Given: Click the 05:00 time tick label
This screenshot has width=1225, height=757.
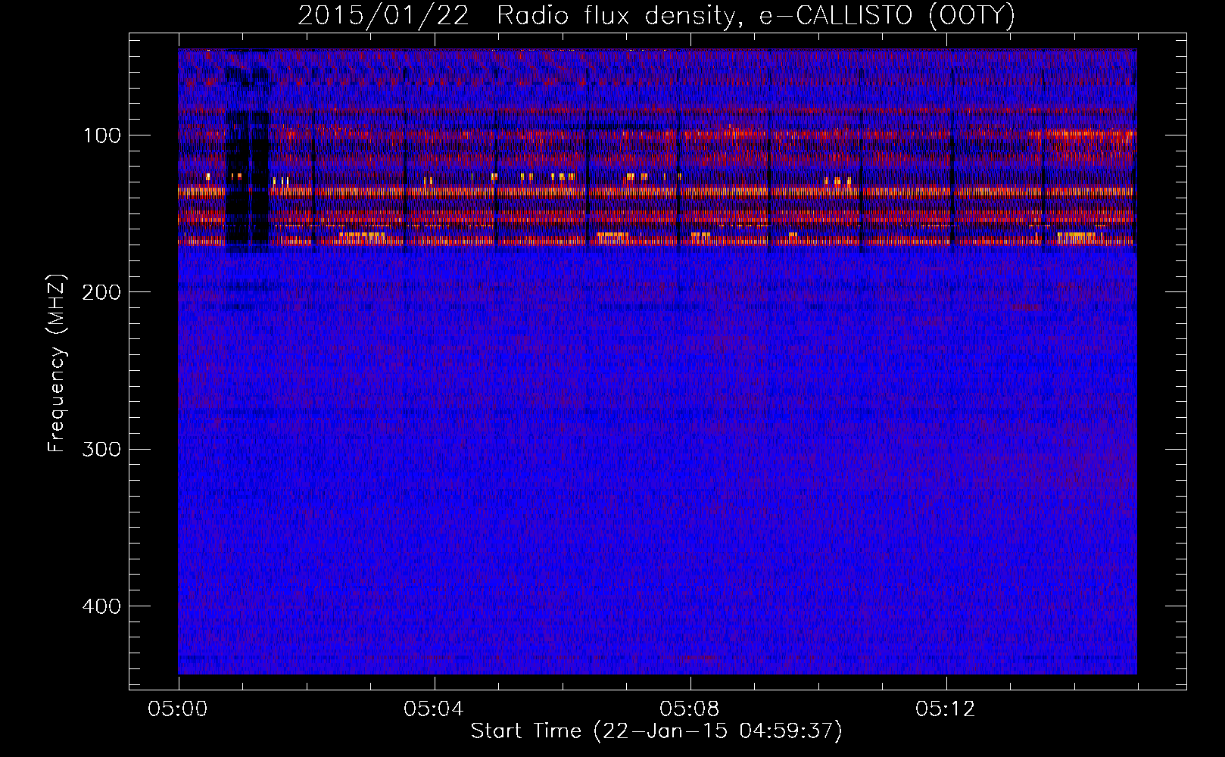Looking at the screenshot, I should pos(178,709).
